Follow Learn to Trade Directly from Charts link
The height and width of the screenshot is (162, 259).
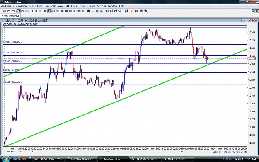pos(230,152)
